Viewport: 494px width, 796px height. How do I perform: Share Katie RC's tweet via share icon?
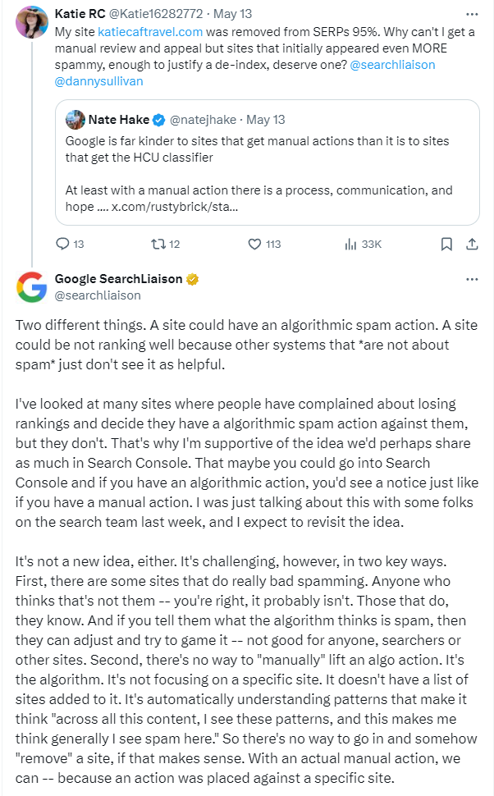pyautogui.click(x=472, y=245)
